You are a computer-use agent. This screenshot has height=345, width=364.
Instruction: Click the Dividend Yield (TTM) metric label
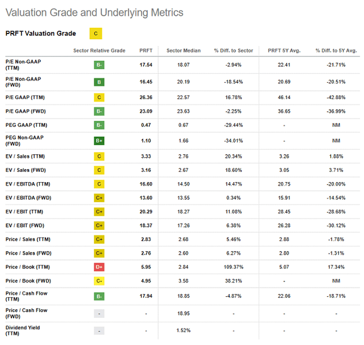click(x=23, y=331)
